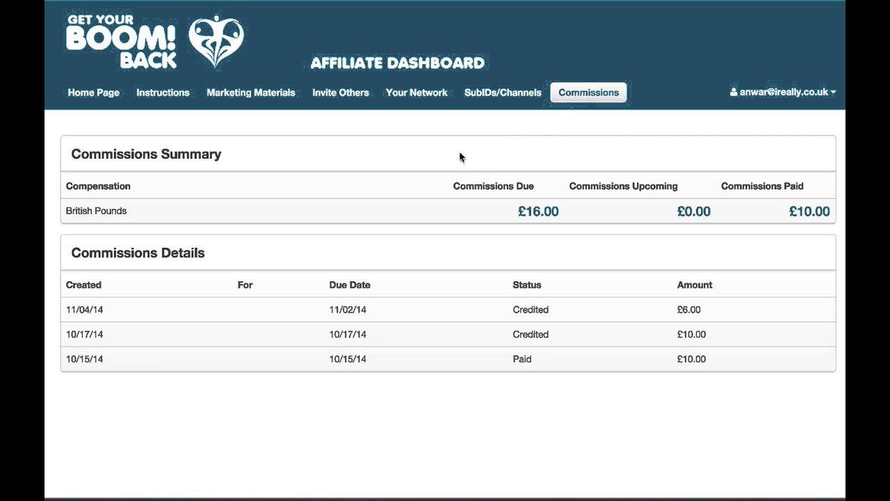Click the For column header
This screenshot has height=501, width=890.
click(245, 285)
